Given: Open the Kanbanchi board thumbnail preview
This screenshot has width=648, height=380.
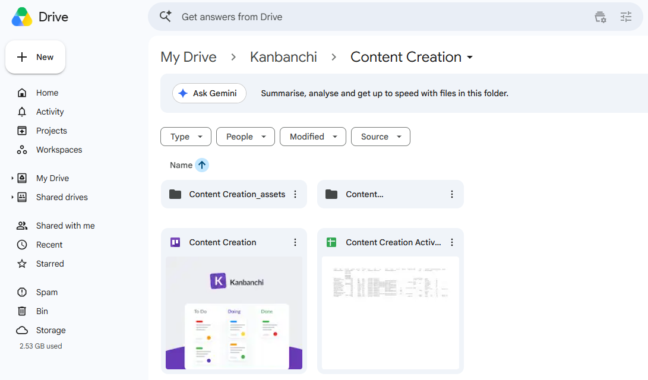Looking at the screenshot, I should [x=234, y=313].
